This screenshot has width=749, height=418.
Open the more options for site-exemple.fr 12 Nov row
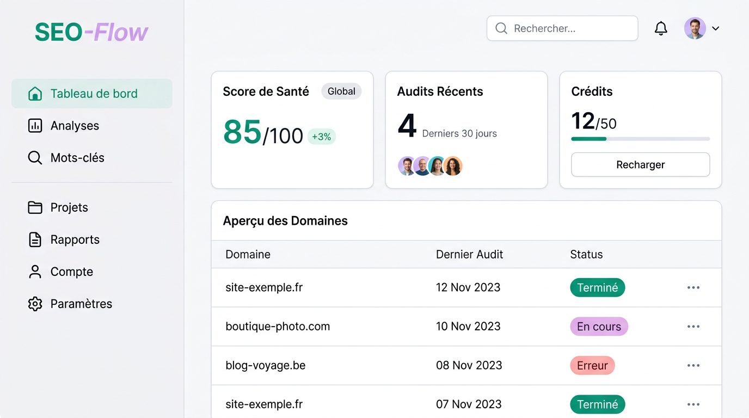(x=693, y=287)
